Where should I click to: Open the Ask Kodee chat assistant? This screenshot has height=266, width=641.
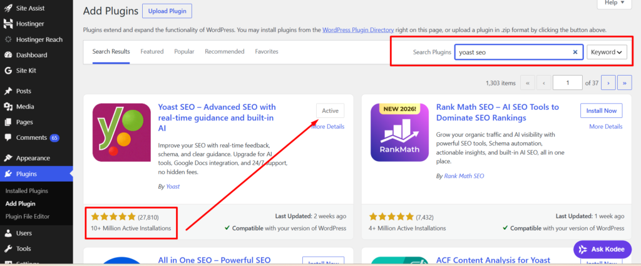(602, 249)
